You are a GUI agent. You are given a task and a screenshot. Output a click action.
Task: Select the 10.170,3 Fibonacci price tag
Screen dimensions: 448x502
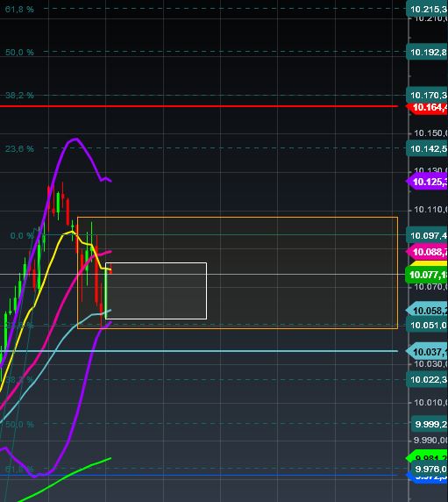427,95
